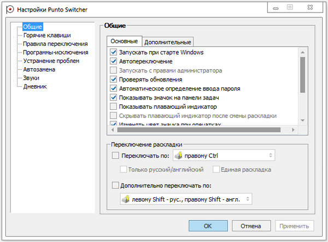Click the keyboard icon in левому Shift dropdown
The image size is (328, 242).
126,198
